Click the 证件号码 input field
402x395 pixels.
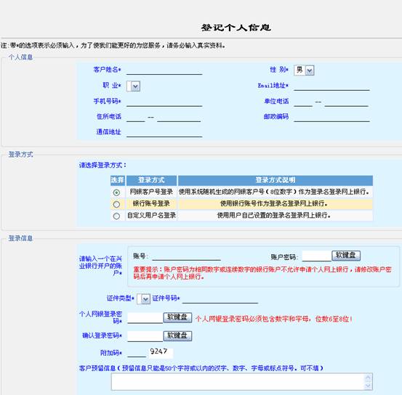[220, 299]
